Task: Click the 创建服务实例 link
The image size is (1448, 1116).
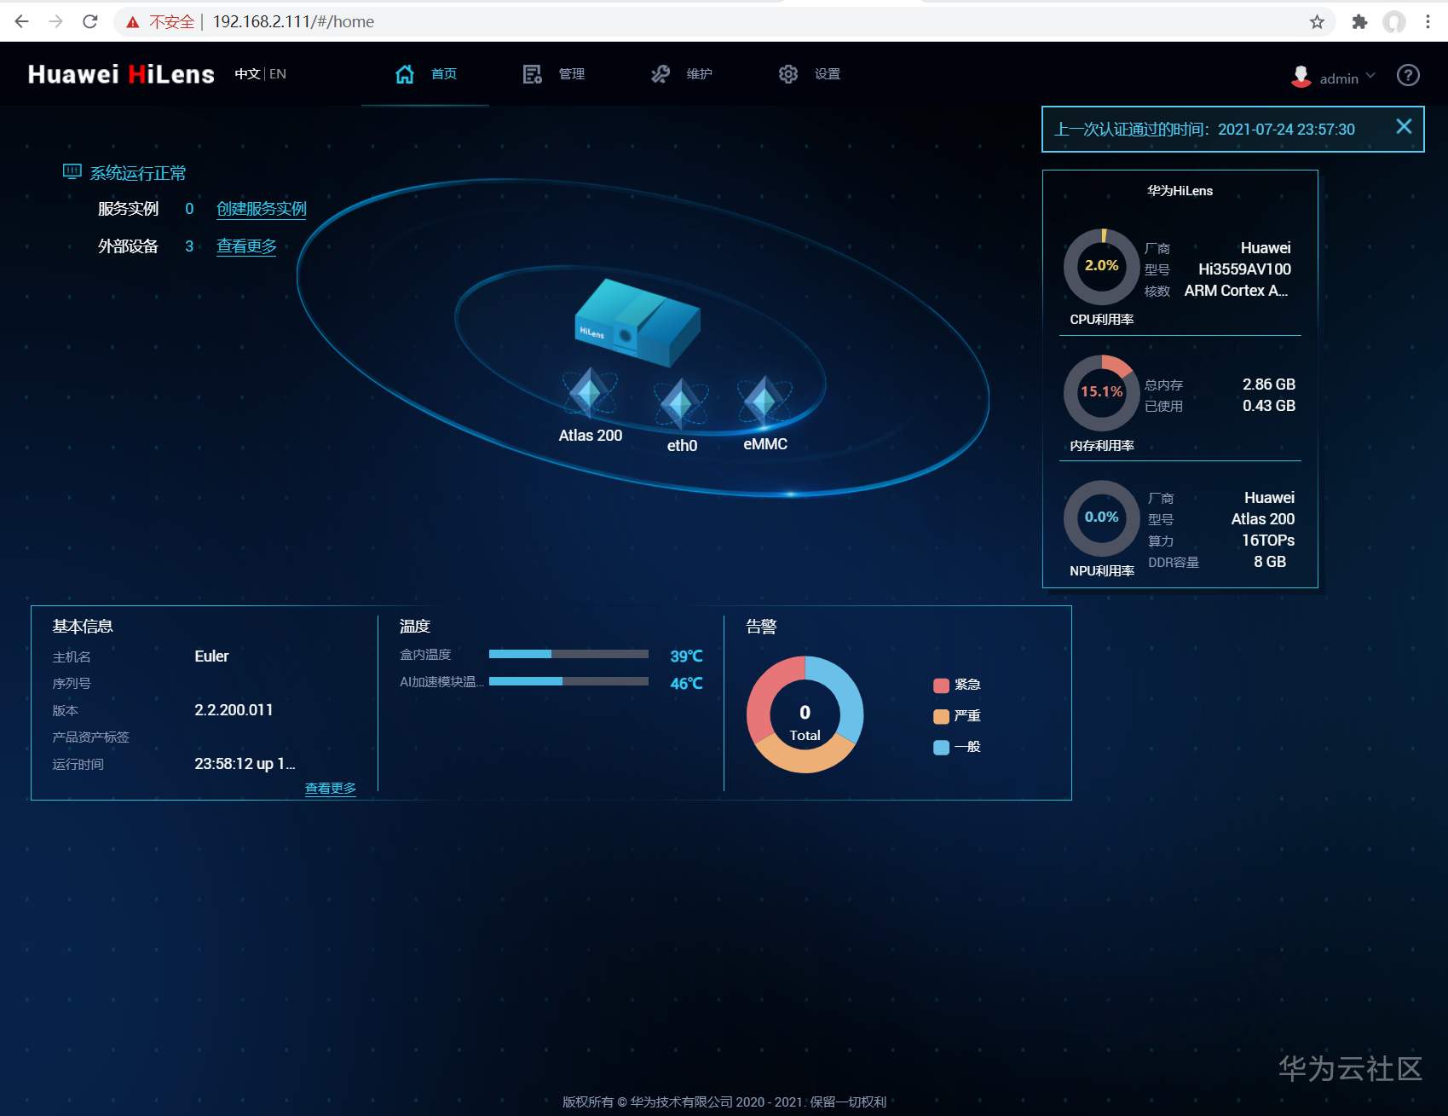Action: (262, 209)
